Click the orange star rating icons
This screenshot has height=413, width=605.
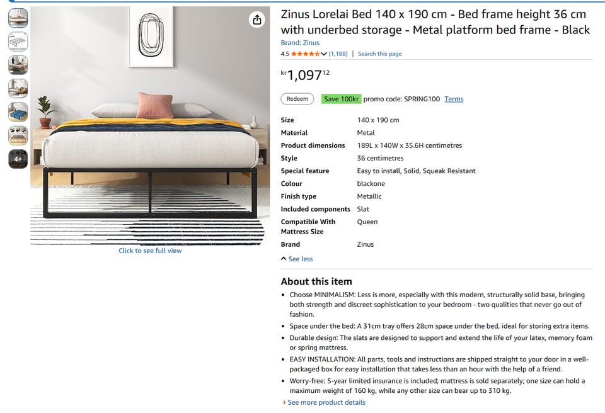tap(305, 54)
